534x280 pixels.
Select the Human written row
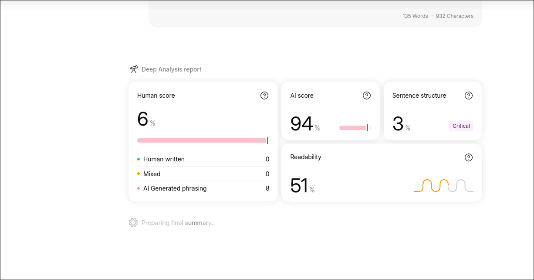[x=203, y=159]
